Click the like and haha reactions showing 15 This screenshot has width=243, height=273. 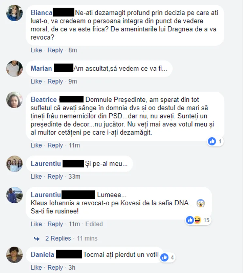click(197, 220)
